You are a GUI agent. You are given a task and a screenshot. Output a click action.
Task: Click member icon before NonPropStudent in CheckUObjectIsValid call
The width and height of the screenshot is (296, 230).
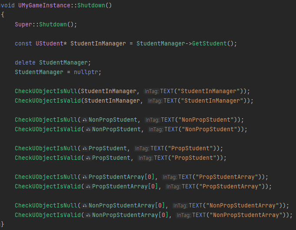click(88, 130)
